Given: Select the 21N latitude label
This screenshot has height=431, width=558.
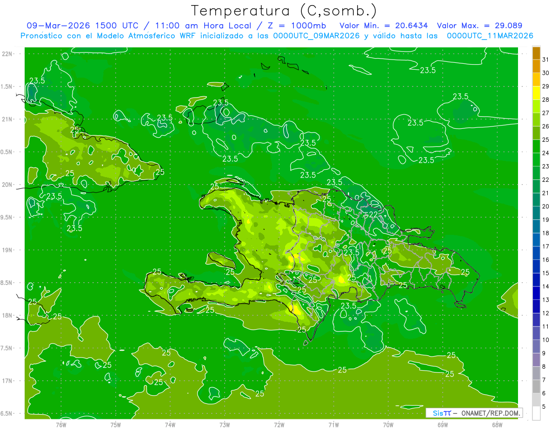Looking at the screenshot, I should coord(7,119).
